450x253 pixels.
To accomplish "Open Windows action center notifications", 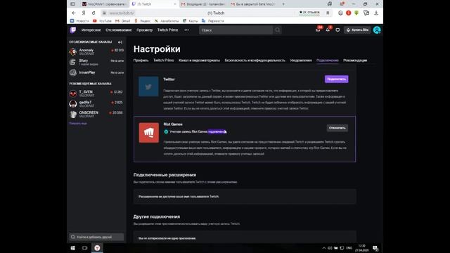I will point(375,248).
